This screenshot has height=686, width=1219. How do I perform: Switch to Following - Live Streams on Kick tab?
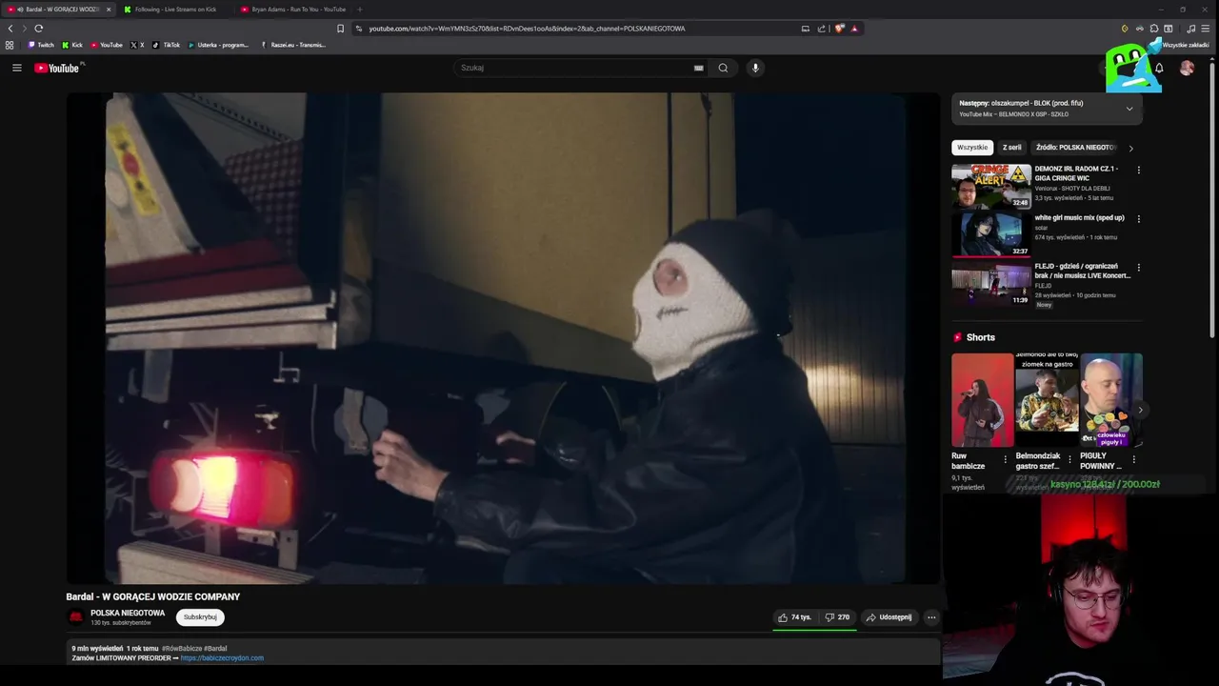tap(175, 10)
